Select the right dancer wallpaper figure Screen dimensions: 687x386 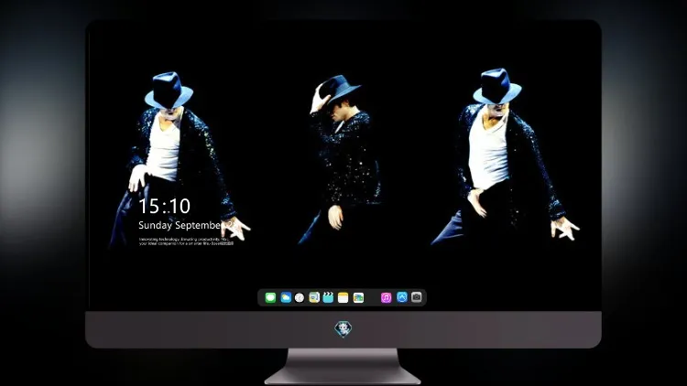504,155
